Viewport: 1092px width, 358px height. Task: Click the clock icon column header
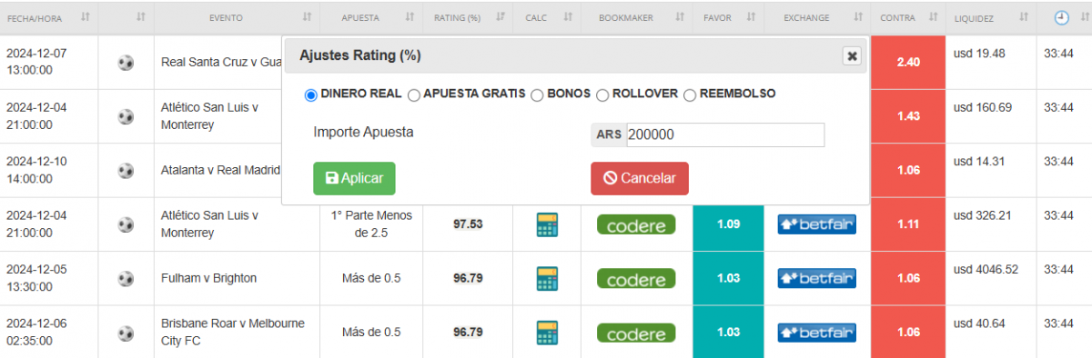point(1061,17)
